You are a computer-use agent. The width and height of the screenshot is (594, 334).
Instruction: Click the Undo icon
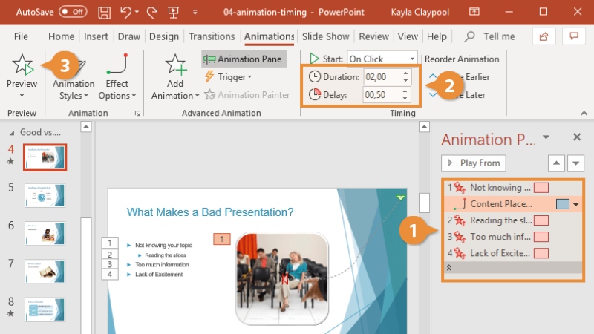[x=125, y=12]
